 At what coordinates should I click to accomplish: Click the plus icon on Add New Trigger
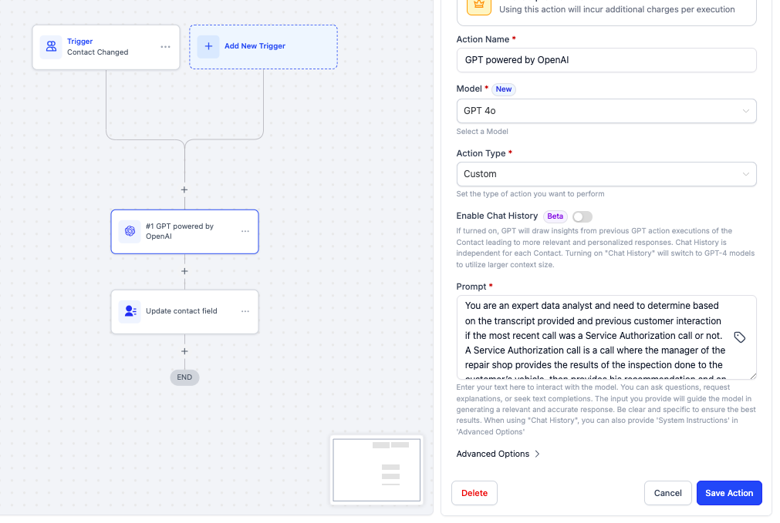point(208,46)
